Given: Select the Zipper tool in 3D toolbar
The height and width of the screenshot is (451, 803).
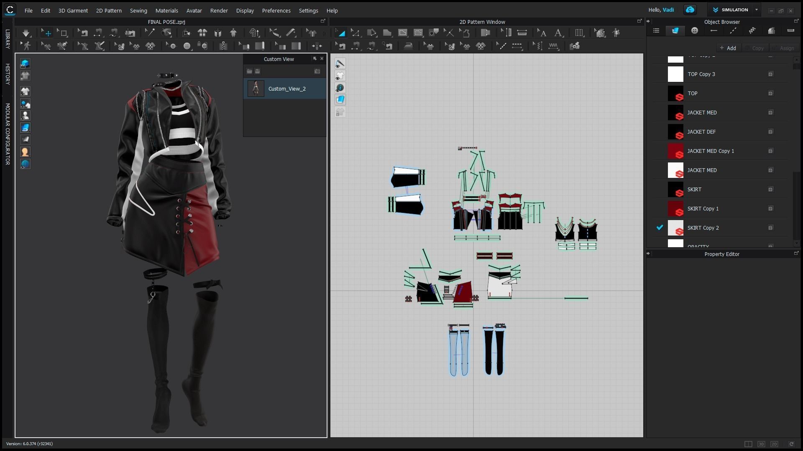Looking at the screenshot, I should click(x=223, y=46).
